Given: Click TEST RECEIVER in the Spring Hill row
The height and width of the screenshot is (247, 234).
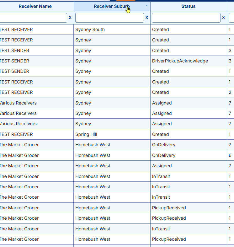Looking at the screenshot, I should (x=16, y=134).
